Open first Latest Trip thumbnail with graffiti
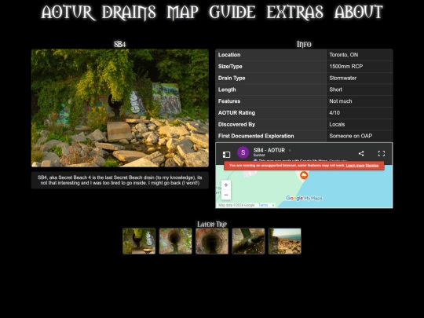Viewport: 424px width, 318px height. tap(139, 241)
